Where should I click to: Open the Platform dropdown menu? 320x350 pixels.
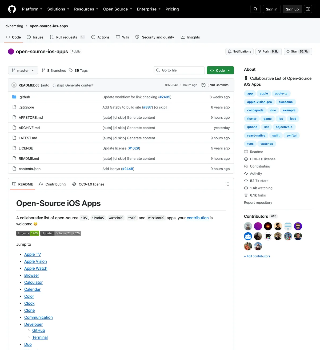[32, 9]
